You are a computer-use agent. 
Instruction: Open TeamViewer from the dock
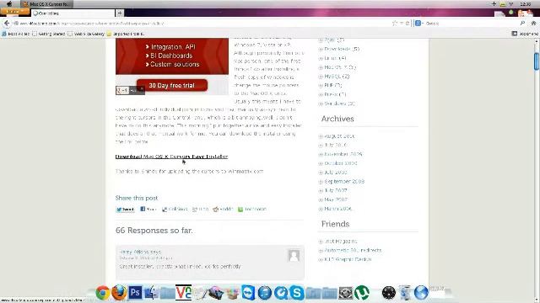248,293
